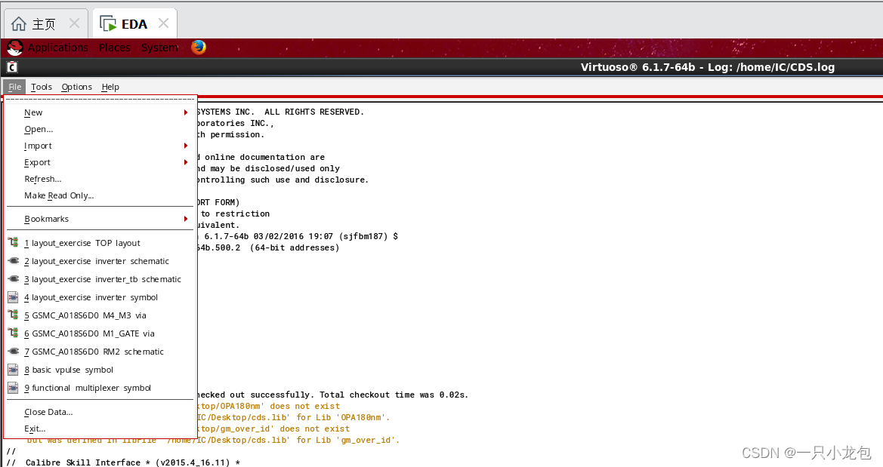This screenshot has width=883, height=467.
Task: Expand the Import submenu arrow
Action: pyautogui.click(x=186, y=146)
